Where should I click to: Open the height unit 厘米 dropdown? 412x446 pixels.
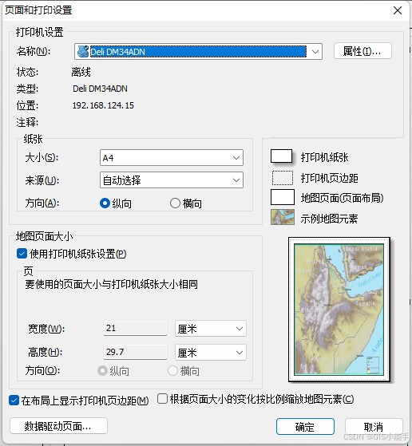click(x=211, y=353)
